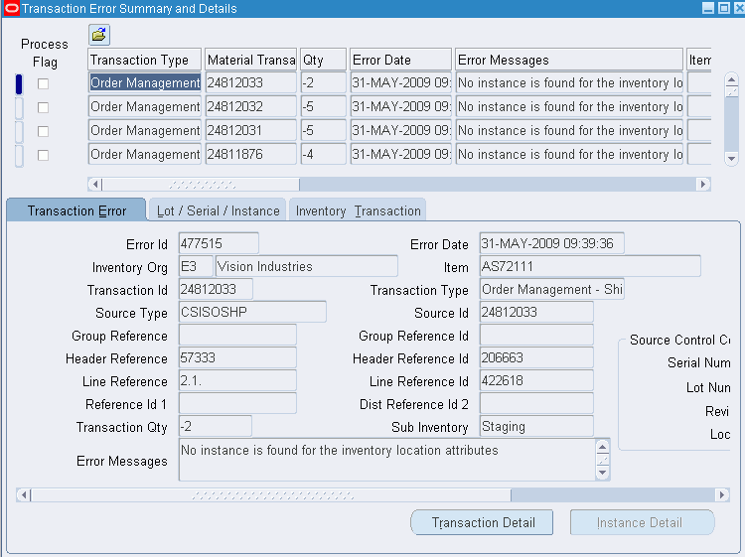Click the Sub Inventory field Staging
The height and width of the screenshot is (557, 745).
click(x=536, y=426)
